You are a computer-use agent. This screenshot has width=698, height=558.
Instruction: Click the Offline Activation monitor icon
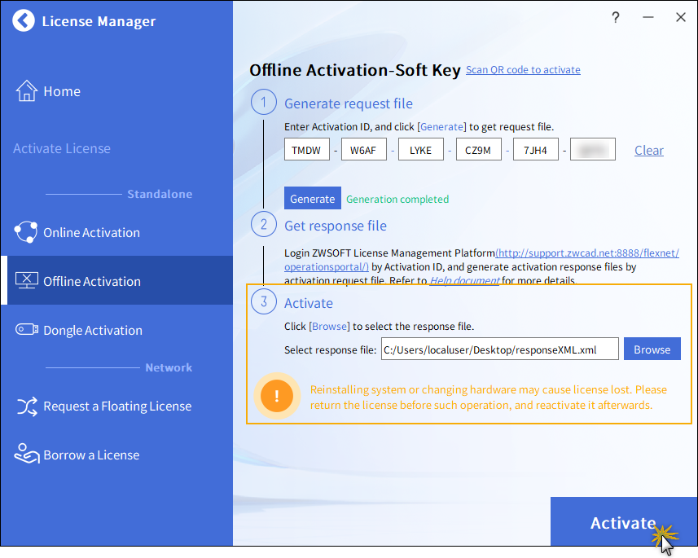pos(27,281)
